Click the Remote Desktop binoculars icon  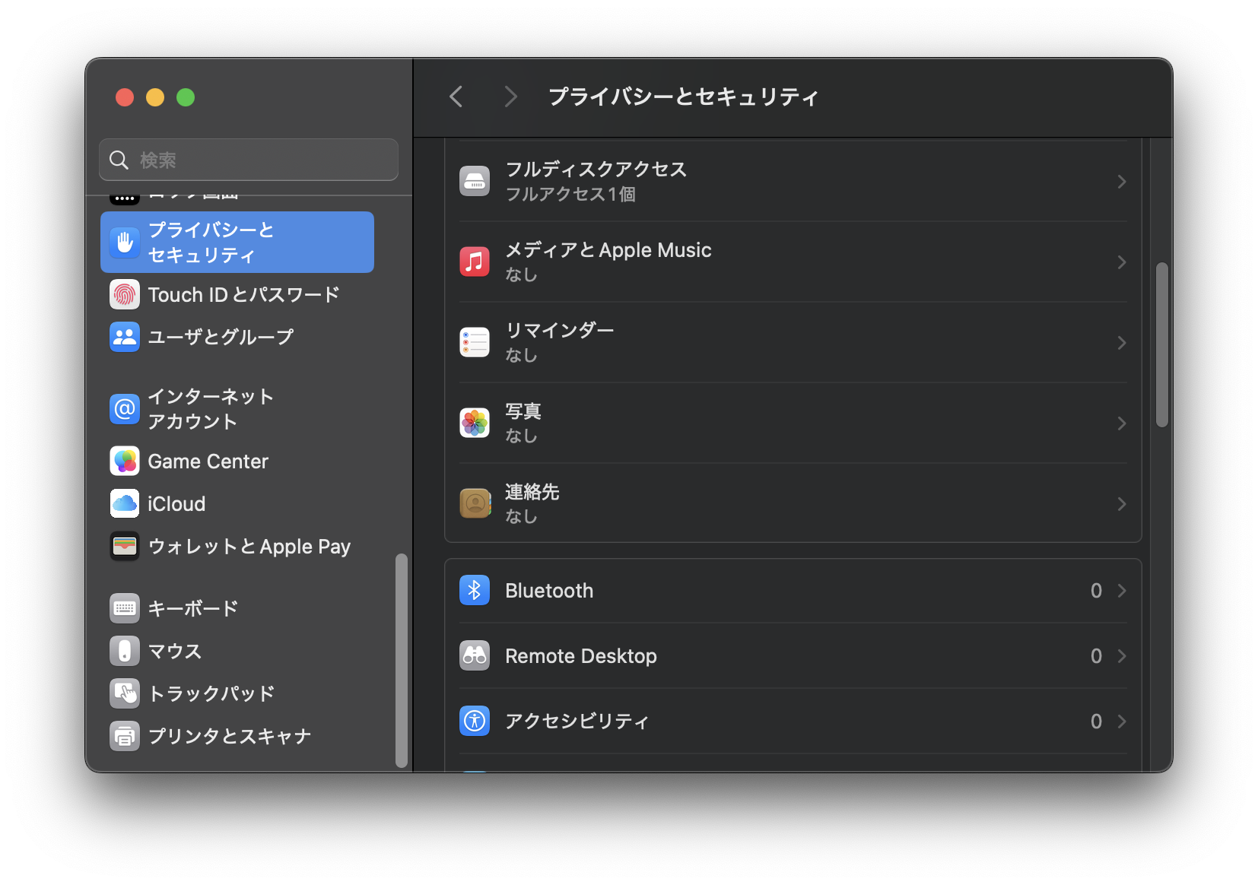pyautogui.click(x=474, y=655)
